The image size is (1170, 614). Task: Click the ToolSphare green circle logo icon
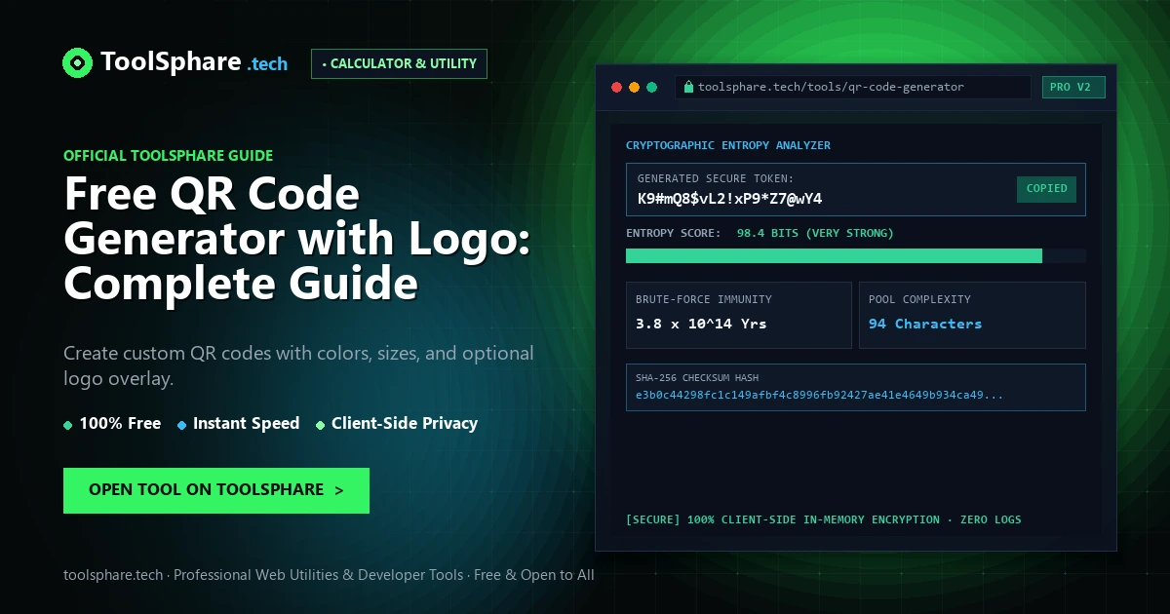coord(77,63)
